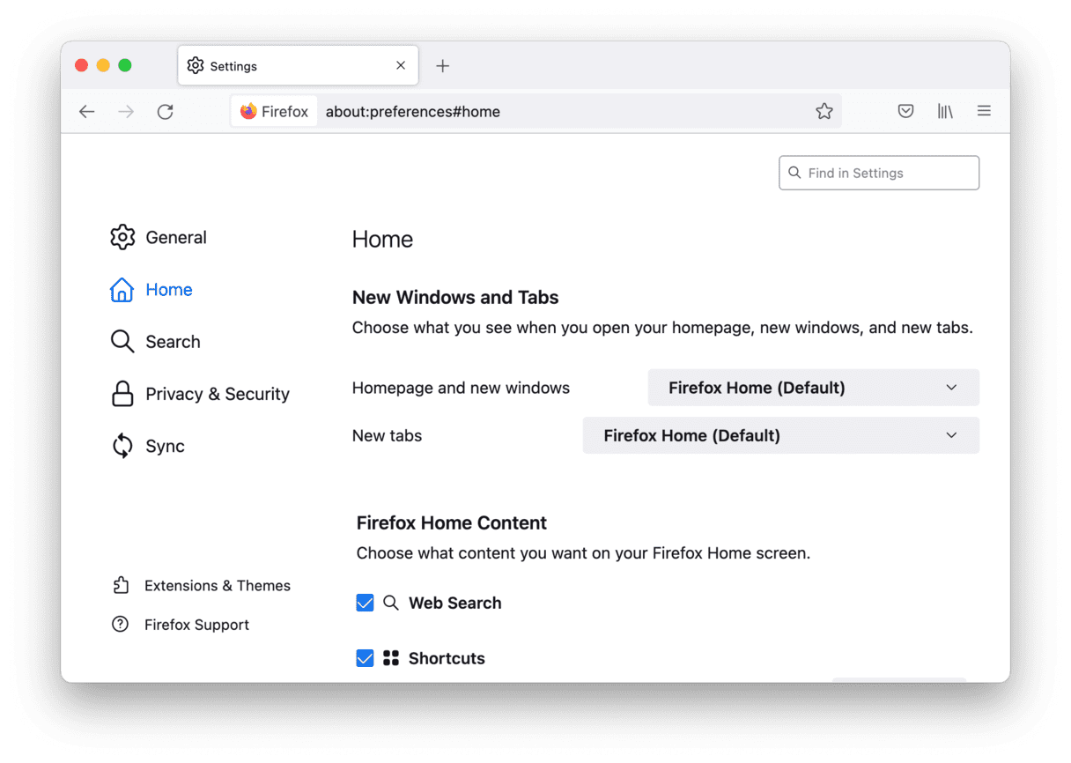Bookmark this page with the star icon
Viewport: 1071px width, 763px height.
tap(824, 112)
